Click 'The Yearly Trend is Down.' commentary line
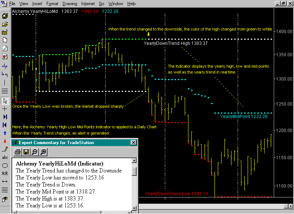The width and height of the screenshot is (294, 214). tap(46, 185)
